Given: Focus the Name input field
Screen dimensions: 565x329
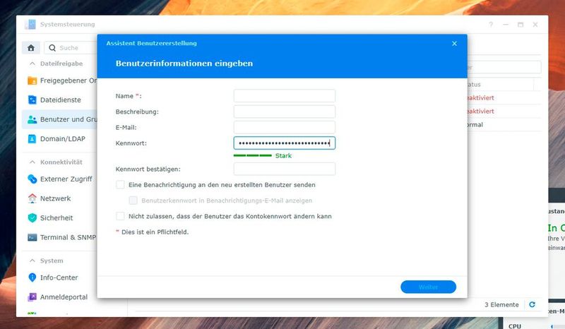Looking at the screenshot, I should coord(285,96).
